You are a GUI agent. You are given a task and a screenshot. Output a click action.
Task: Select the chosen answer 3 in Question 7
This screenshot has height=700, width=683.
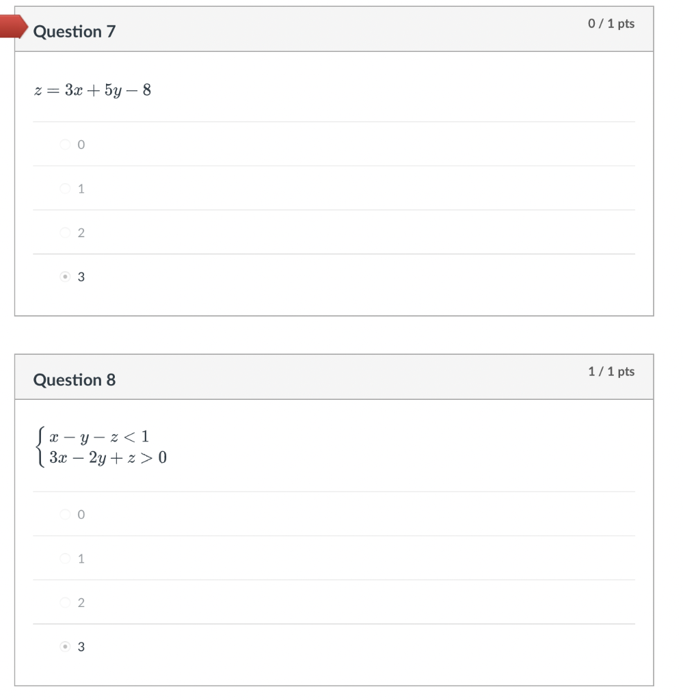click(x=66, y=277)
